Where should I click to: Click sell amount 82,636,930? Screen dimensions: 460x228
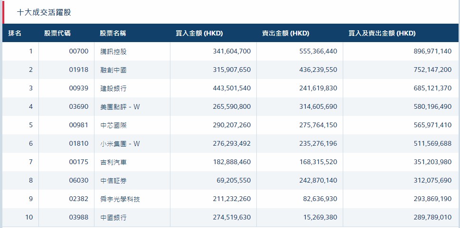320,199
